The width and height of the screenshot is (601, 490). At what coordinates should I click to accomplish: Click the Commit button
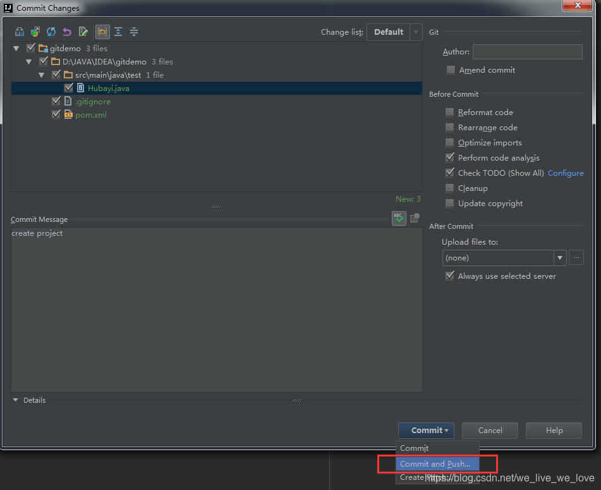click(426, 430)
